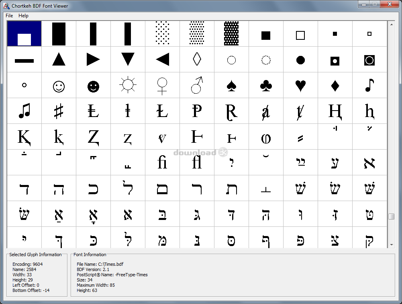
Task: Select the music sharp sign glyph
Action: pyautogui.click(x=59, y=111)
